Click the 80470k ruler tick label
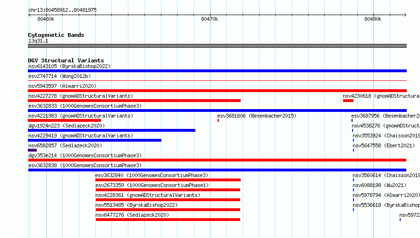Screen dimensions: 420x238 (210, 19)
